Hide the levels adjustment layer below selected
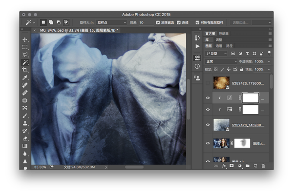Image resolution: width=293 pixels, height=196 pixels. [x=208, y=110]
